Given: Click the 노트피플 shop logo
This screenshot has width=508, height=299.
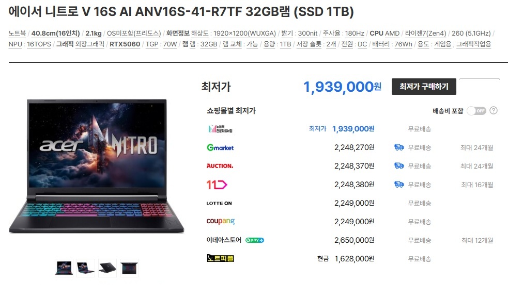Looking at the screenshot, I should click(220, 258).
